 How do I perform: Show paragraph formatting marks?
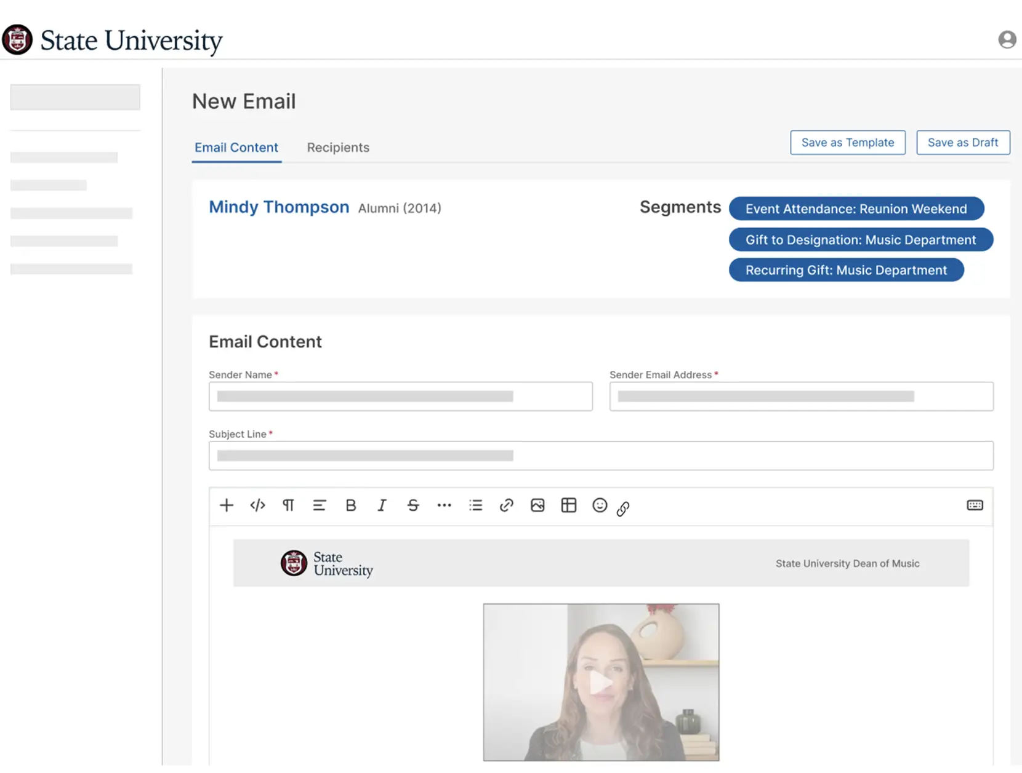click(288, 505)
